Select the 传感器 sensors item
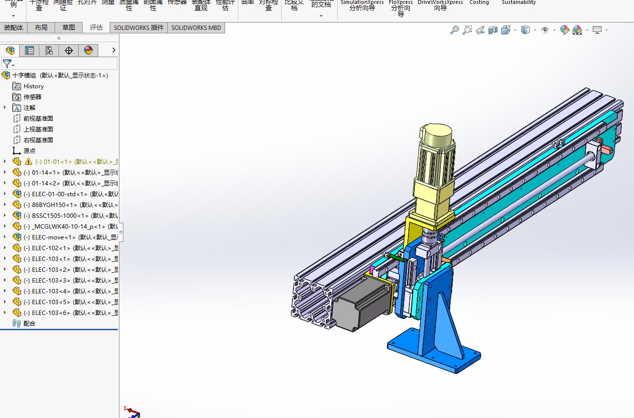Screen dimensions: 634x418 point(32,97)
